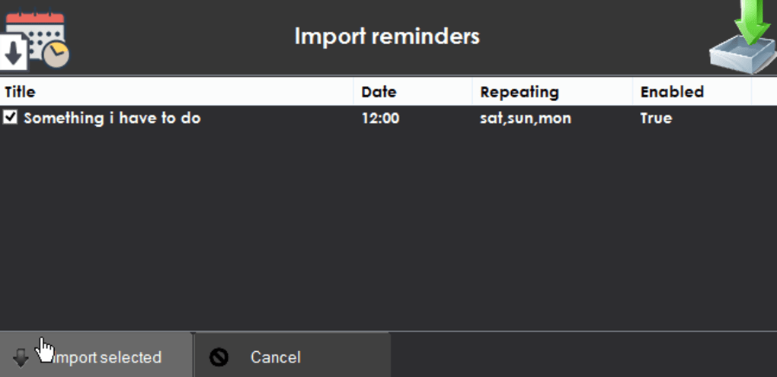777x377 pixels.
Task: Click the "True" enabled cell
Action: pyautogui.click(x=656, y=119)
